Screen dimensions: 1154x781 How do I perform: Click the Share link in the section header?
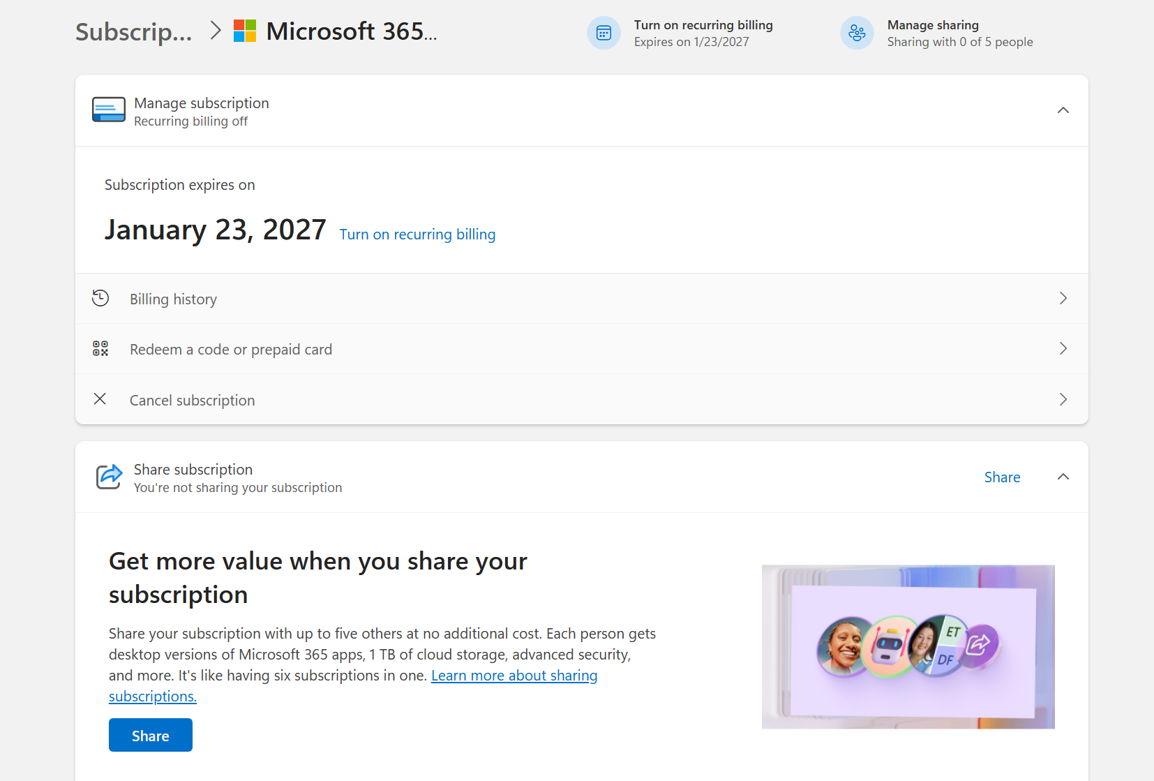[x=1002, y=477]
